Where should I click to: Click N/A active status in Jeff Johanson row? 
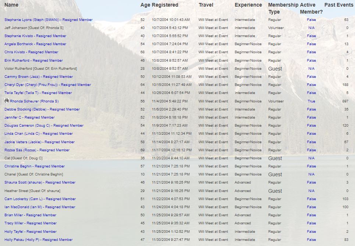tap(311, 28)
